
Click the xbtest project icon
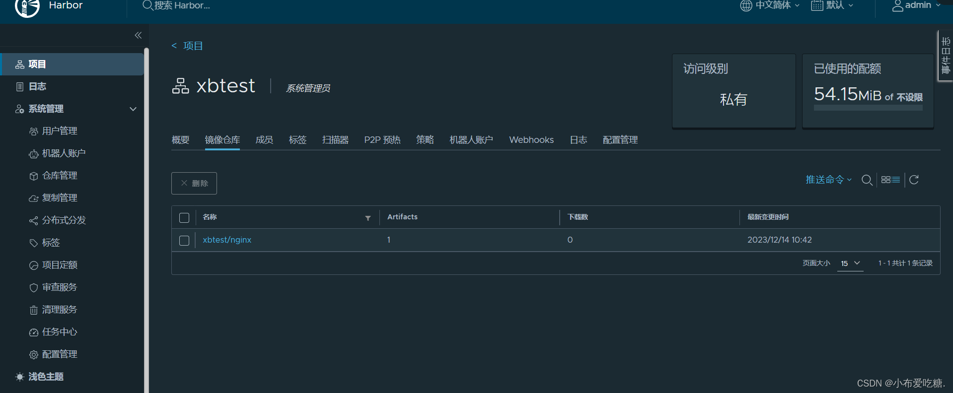[180, 86]
